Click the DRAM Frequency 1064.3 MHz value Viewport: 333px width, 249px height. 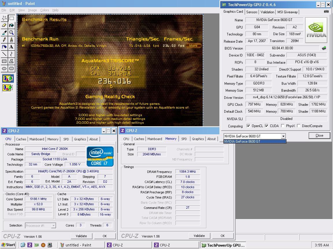(x=188, y=171)
